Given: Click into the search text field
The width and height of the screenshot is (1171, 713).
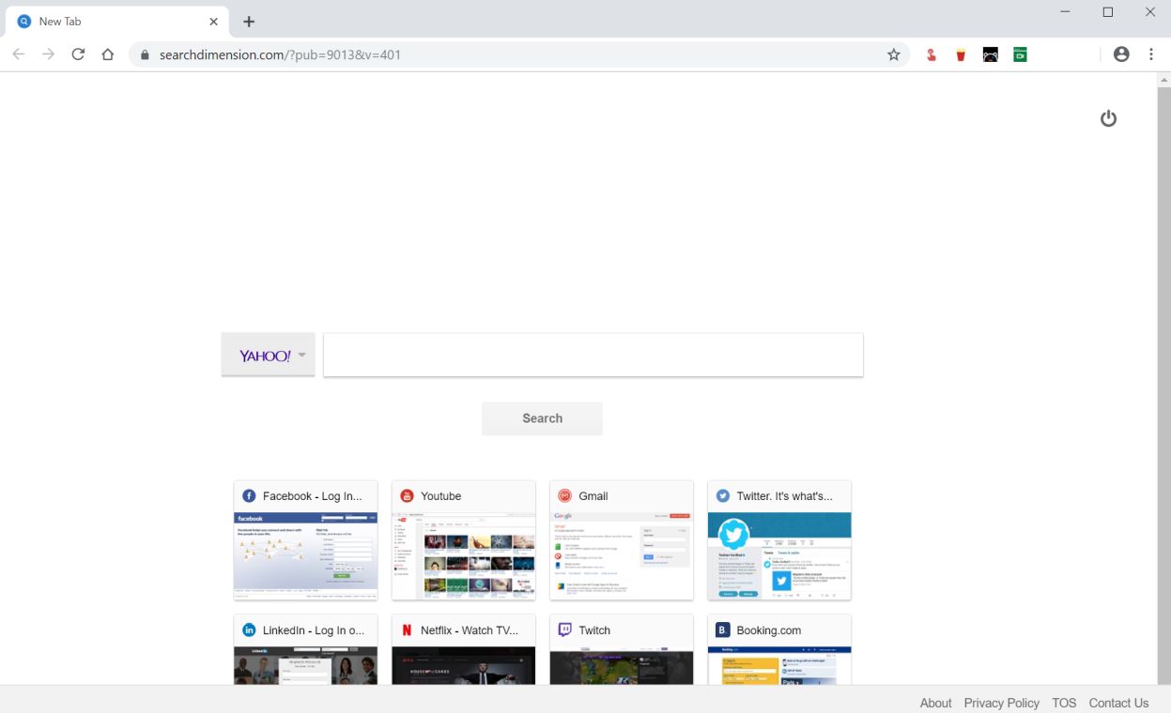Looking at the screenshot, I should 593,356.
